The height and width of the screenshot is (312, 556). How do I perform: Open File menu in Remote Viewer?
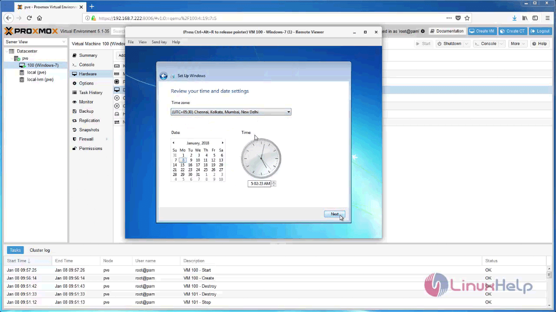(x=131, y=42)
